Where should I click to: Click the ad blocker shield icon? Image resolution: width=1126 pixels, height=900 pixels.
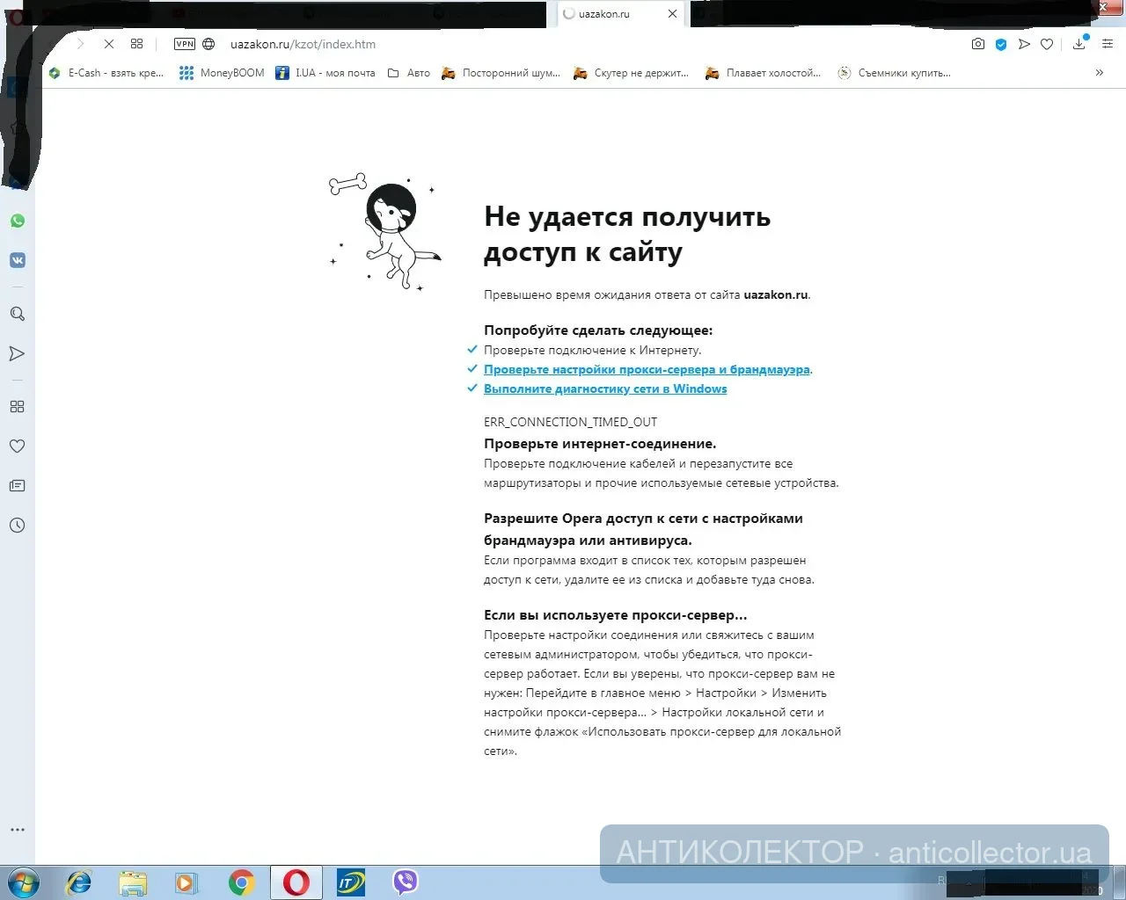click(x=1001, y=44)
